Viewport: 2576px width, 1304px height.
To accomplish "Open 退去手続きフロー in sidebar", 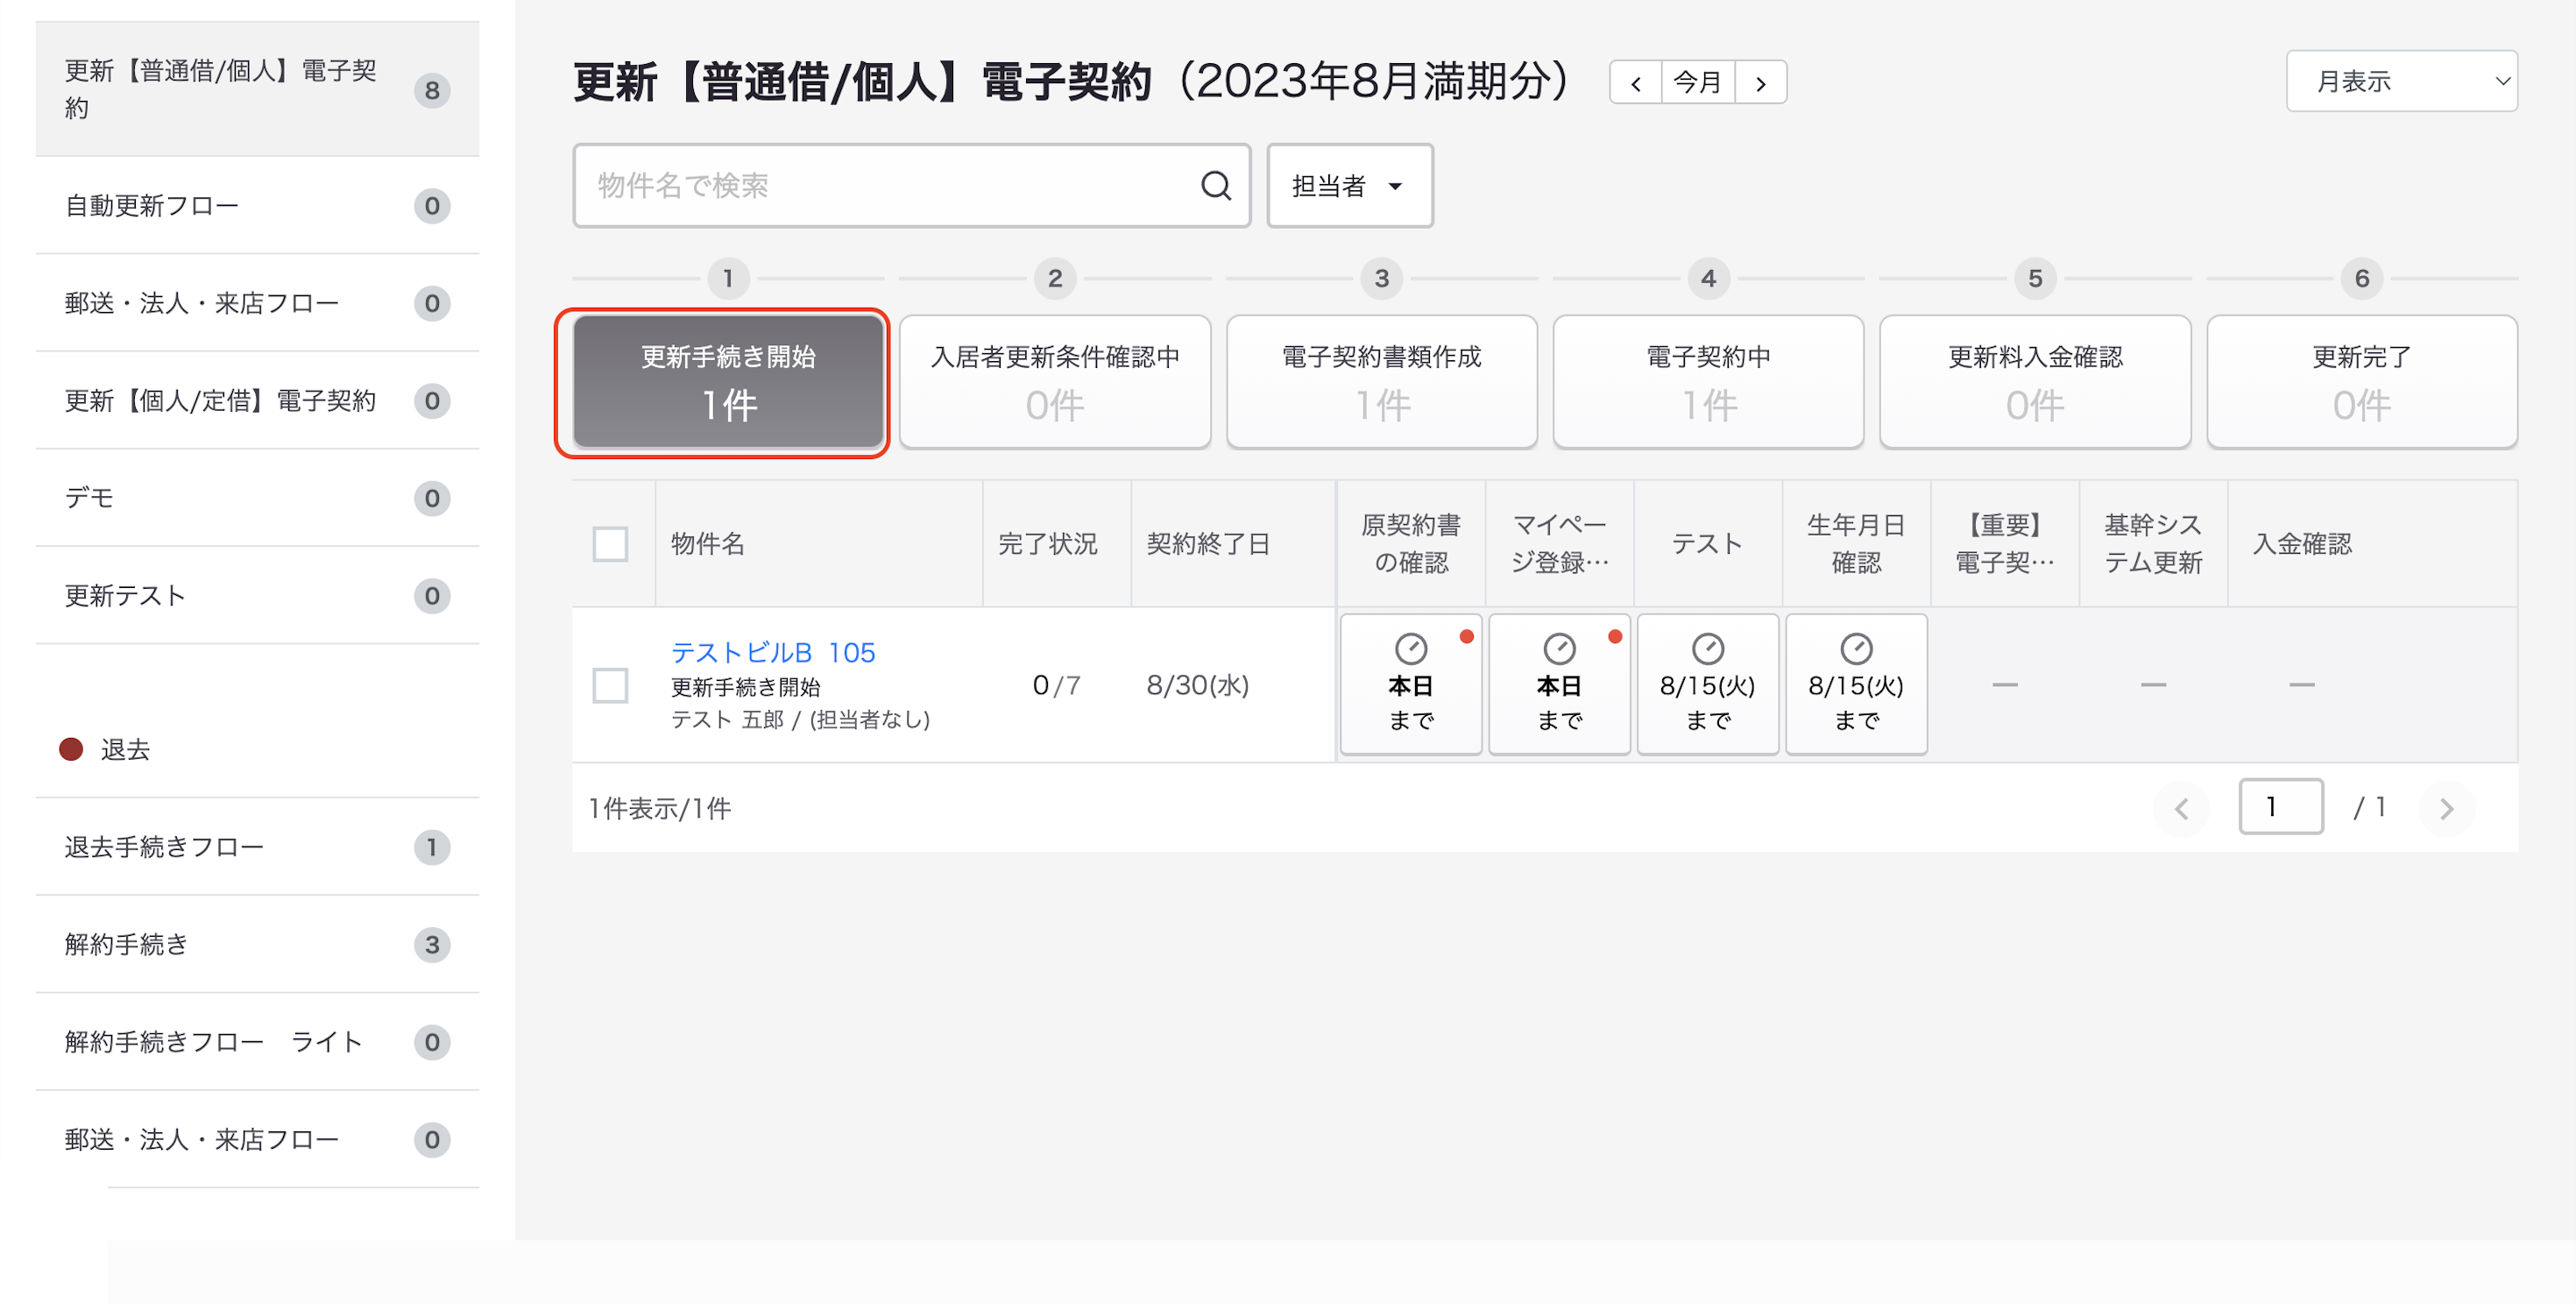I will pyautogui.click(x=257, y=847).
